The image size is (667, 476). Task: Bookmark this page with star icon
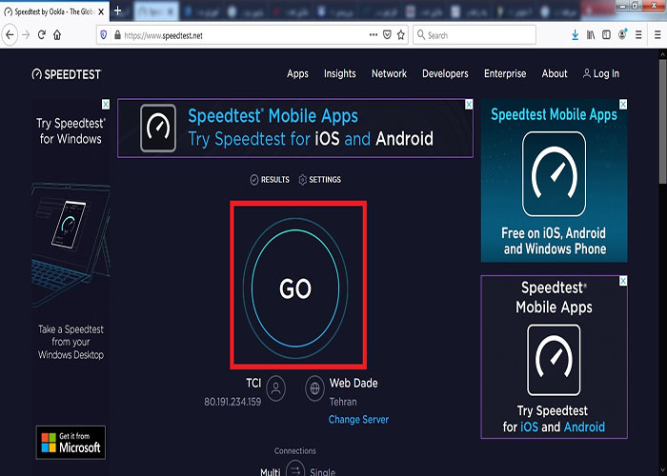click(x=401, y=35)
